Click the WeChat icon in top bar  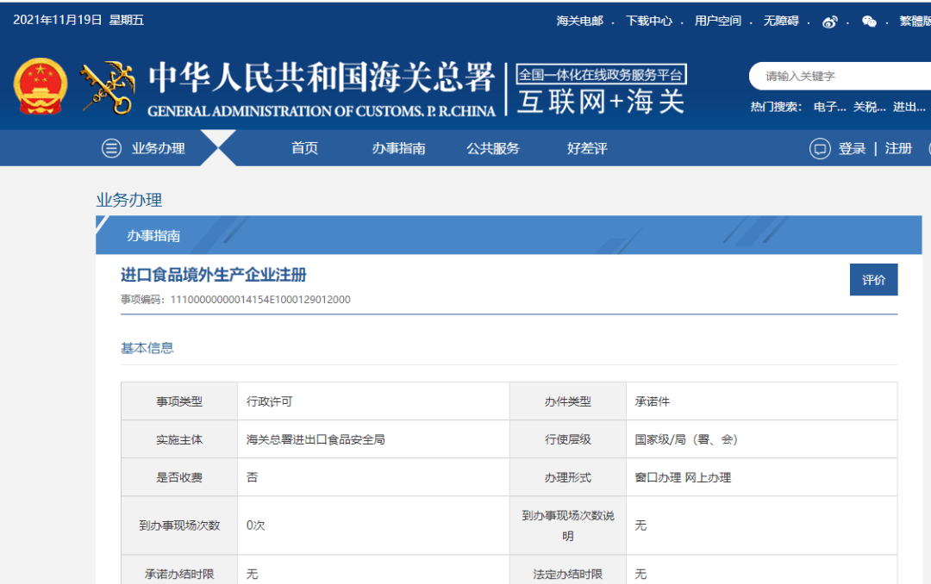click(869, 22)
